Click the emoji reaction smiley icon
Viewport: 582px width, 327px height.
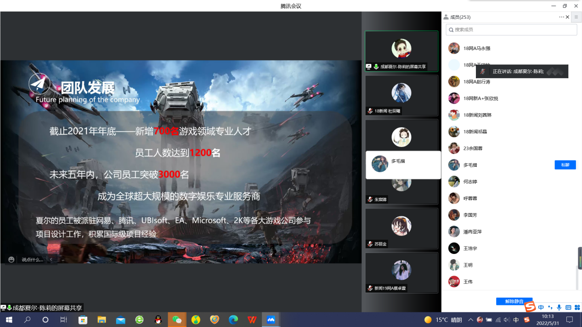tap(11, 259)
